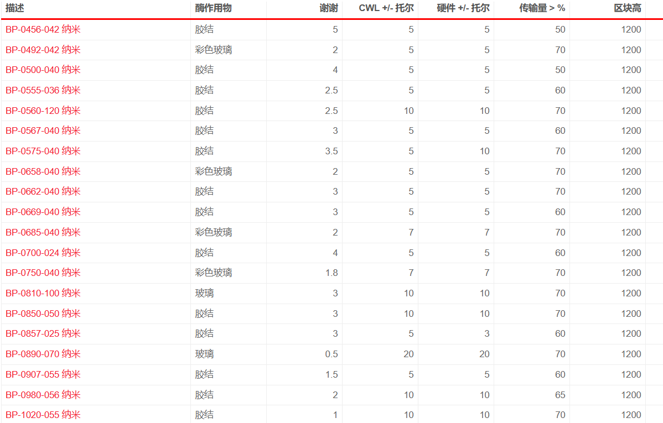Click the 2.5 value in BP-0555-036 row
The height and width of the screenshot is (423, 663).
(x=331, y=91)
